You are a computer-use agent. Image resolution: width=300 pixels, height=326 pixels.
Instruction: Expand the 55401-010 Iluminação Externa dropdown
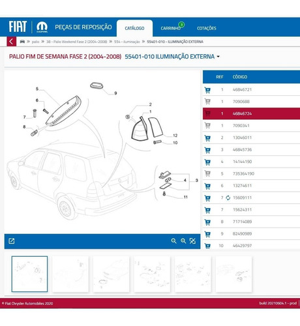[218, 57]
